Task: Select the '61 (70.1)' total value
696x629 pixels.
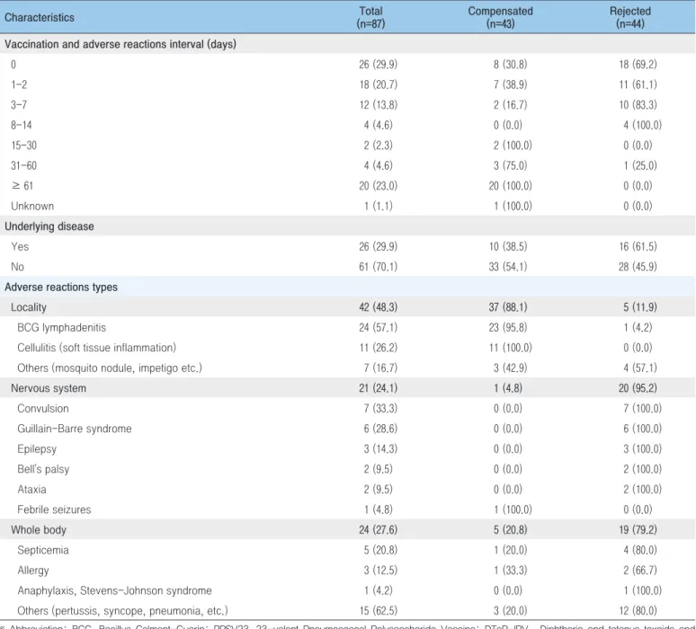Action: pyautogui.click(x=379, y=267)
